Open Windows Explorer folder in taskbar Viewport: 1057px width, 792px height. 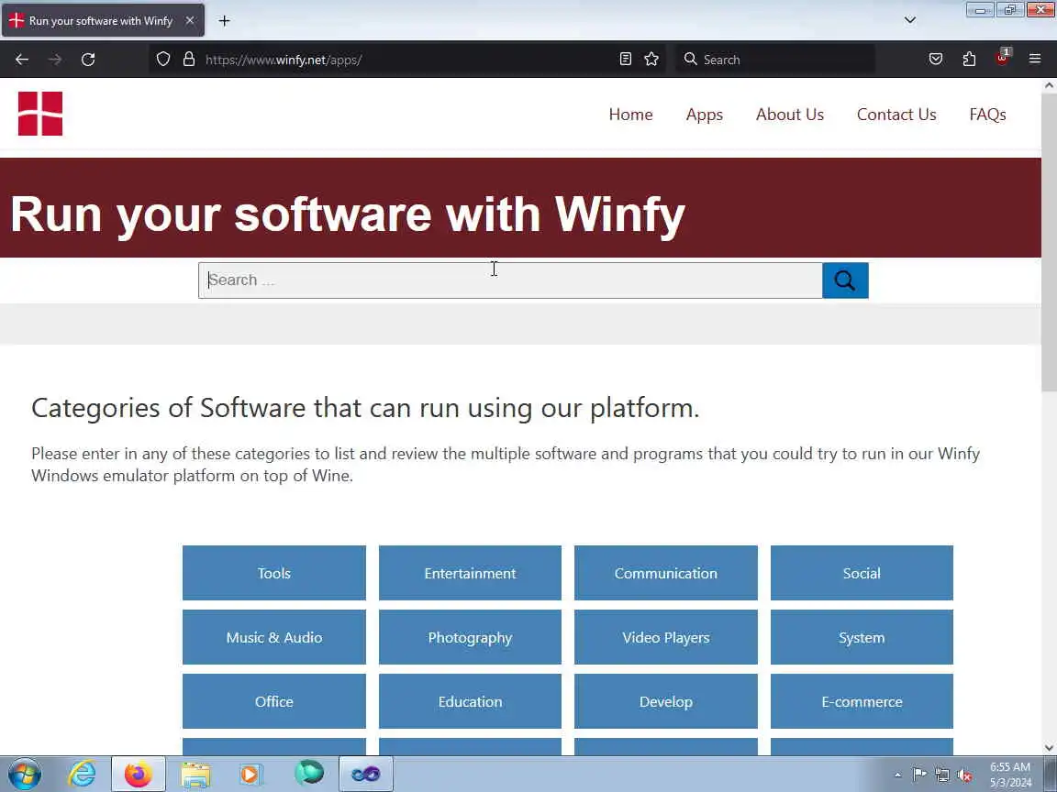click(195, 775)
